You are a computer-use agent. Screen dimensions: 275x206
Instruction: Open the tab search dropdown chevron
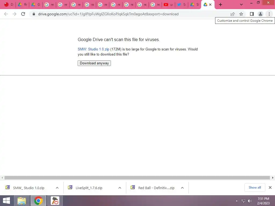click(241, 5)
